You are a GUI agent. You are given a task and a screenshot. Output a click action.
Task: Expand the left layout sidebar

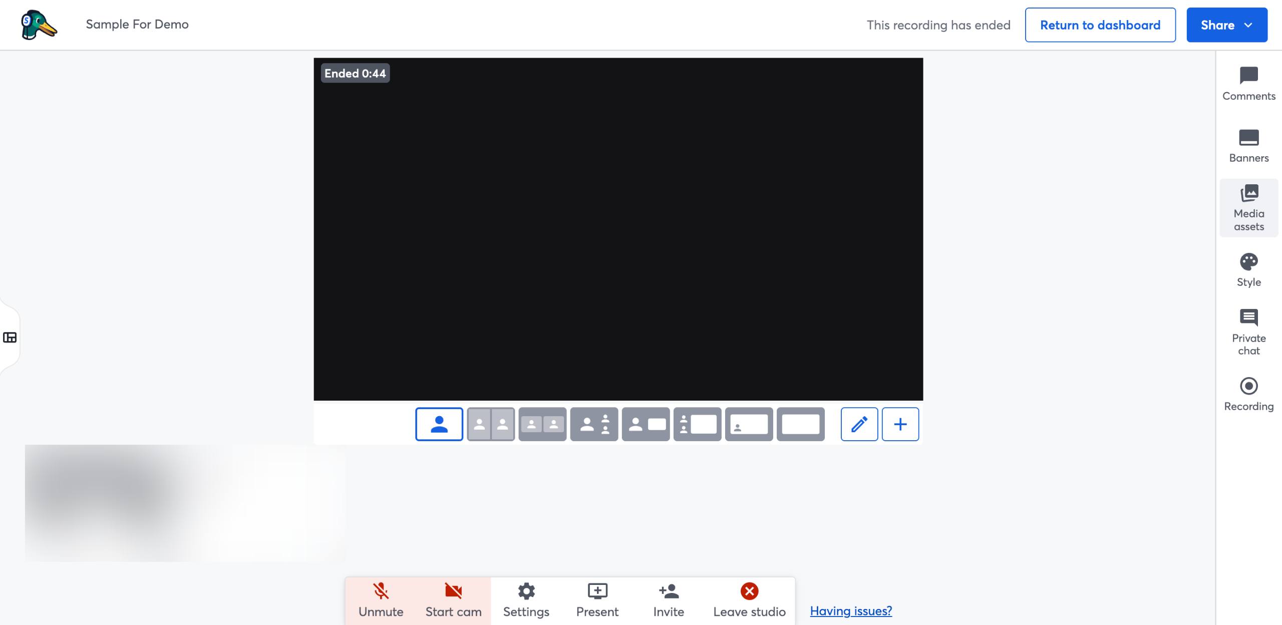coord(10,338)
